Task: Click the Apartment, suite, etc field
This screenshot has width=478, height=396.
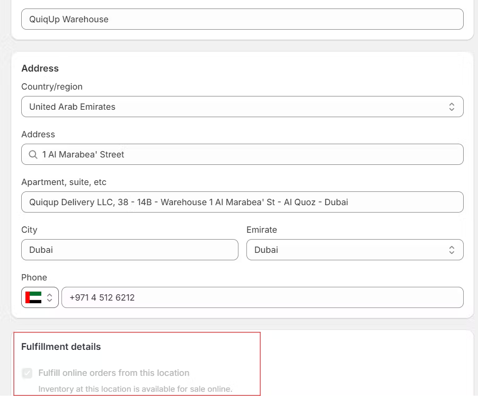Action: pyautogui.click(x=242, y=202)
